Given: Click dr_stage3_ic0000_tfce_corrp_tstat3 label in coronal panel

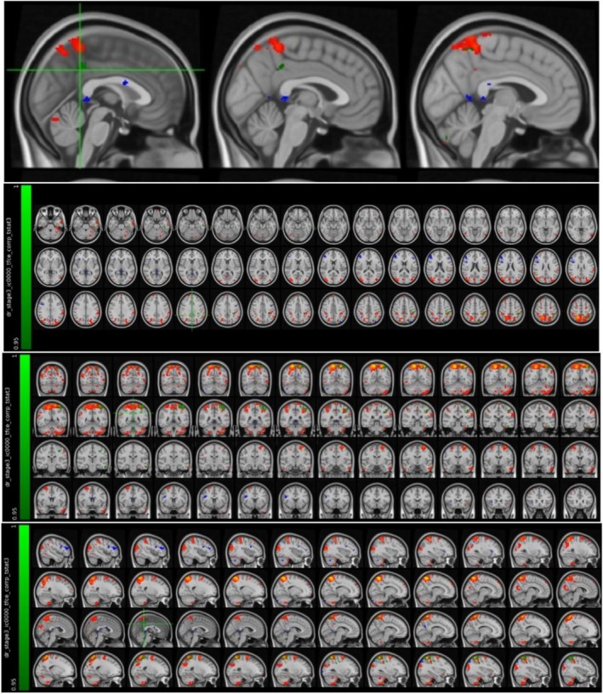Looking at the screenshot, I should click(8, 436).
